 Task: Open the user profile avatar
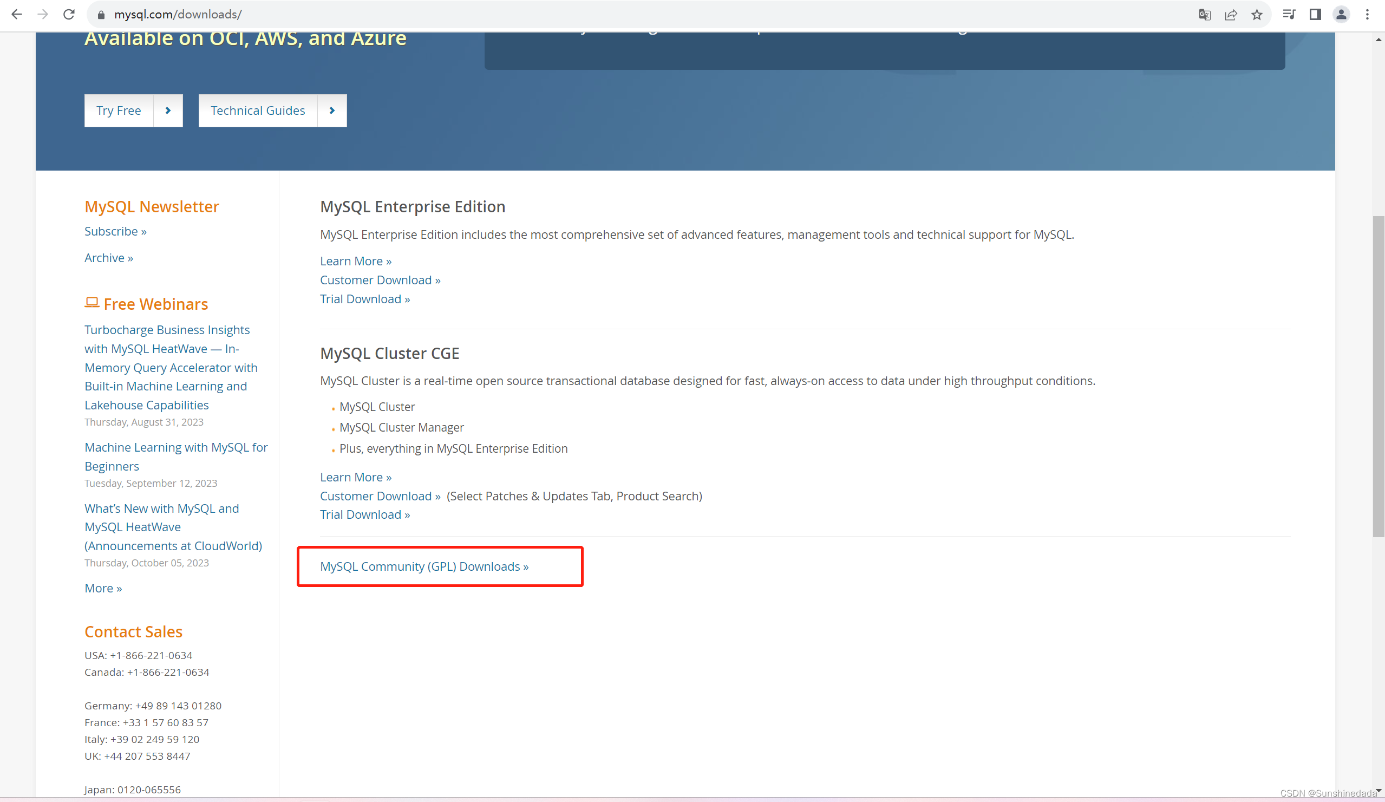(x=1341, y=15)
